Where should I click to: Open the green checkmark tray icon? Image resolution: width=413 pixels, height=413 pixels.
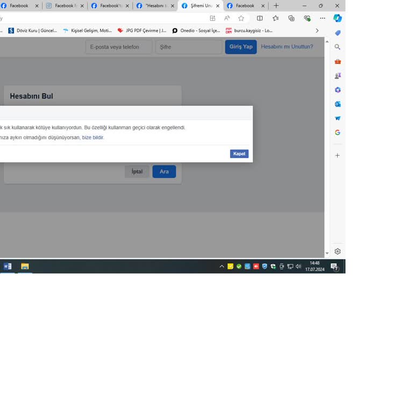[239, 267]
